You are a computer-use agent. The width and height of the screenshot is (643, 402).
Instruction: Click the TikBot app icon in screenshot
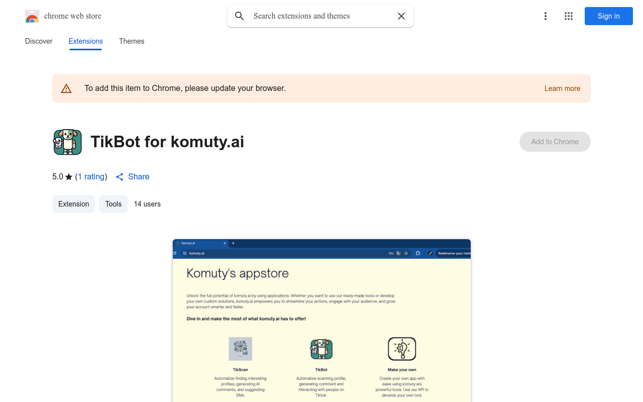coord(321,349)
